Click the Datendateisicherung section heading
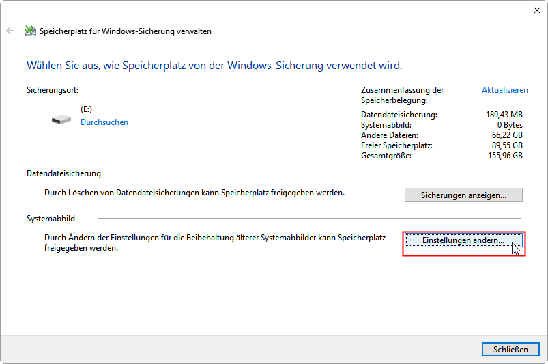The image size is (548, 364). 63,173
